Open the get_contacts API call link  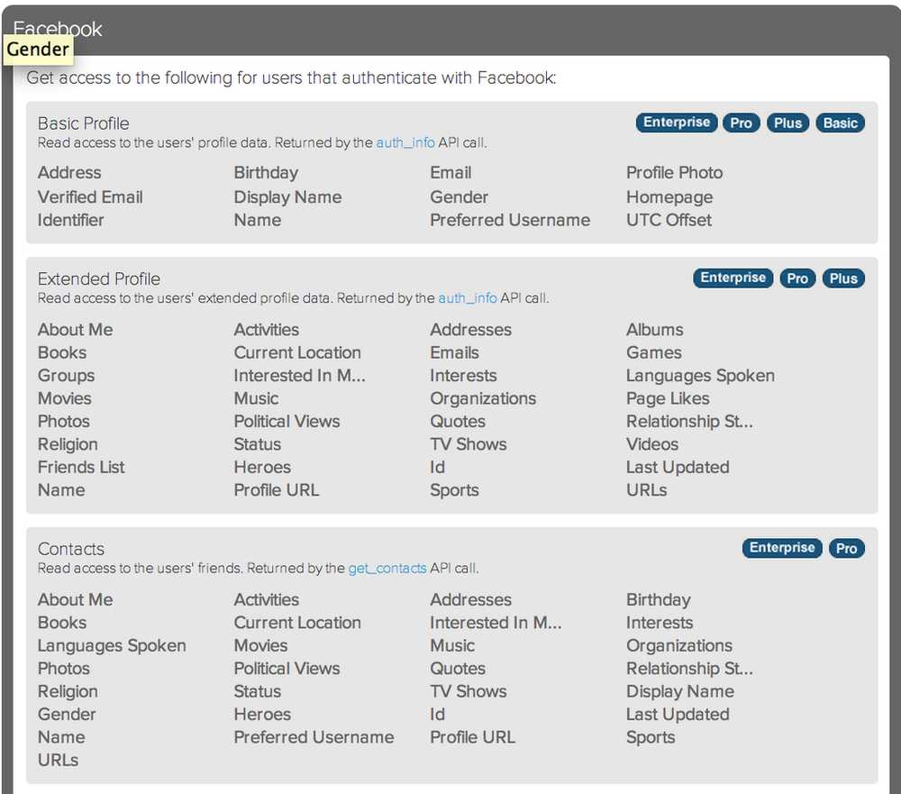(x=387, y=569)
